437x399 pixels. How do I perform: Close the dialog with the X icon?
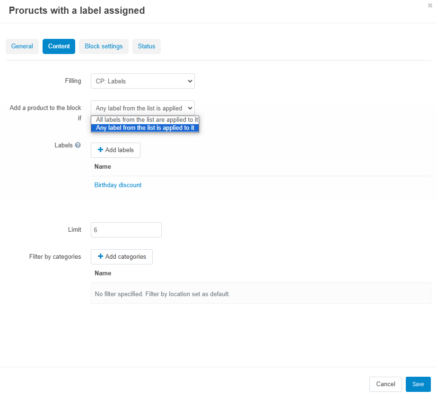[429, 5]
